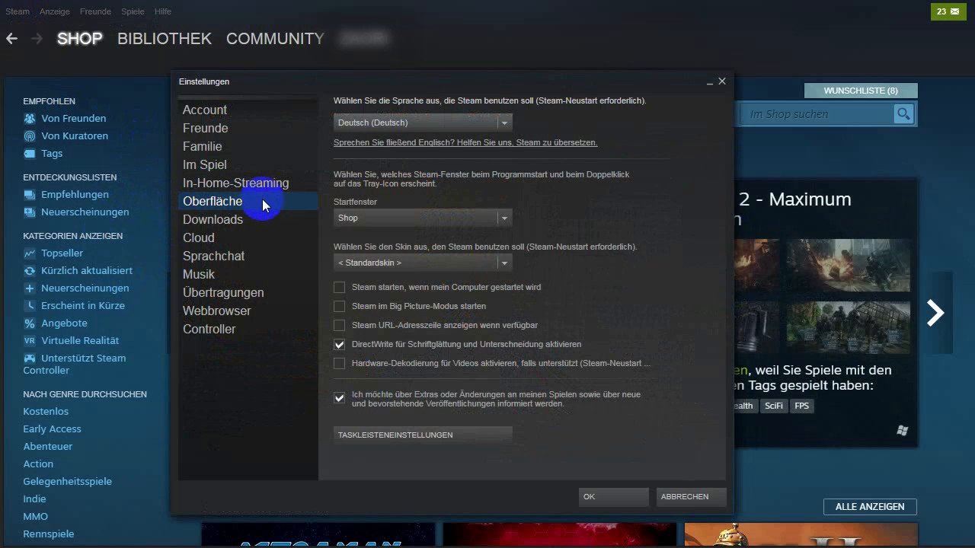This screenshot has width=975, height=548.
Task: Enable Steam starten, wenn mein Computer gestartet wird
Action: pos(339,287)
